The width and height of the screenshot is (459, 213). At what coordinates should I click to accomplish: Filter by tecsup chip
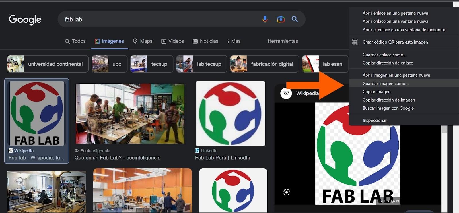152,64
